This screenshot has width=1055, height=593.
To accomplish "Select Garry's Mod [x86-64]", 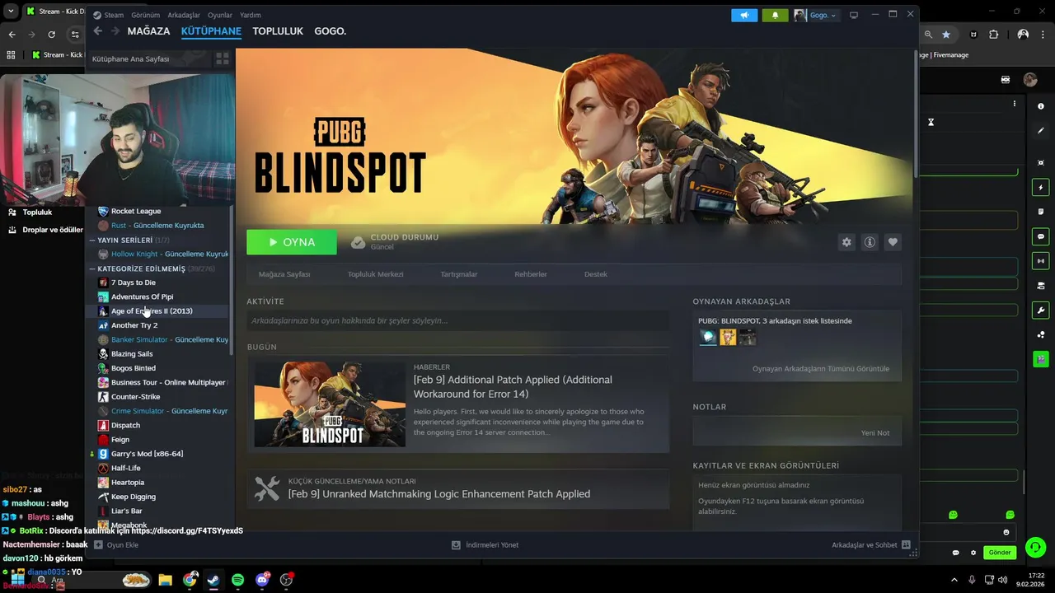I will point(147,454).
